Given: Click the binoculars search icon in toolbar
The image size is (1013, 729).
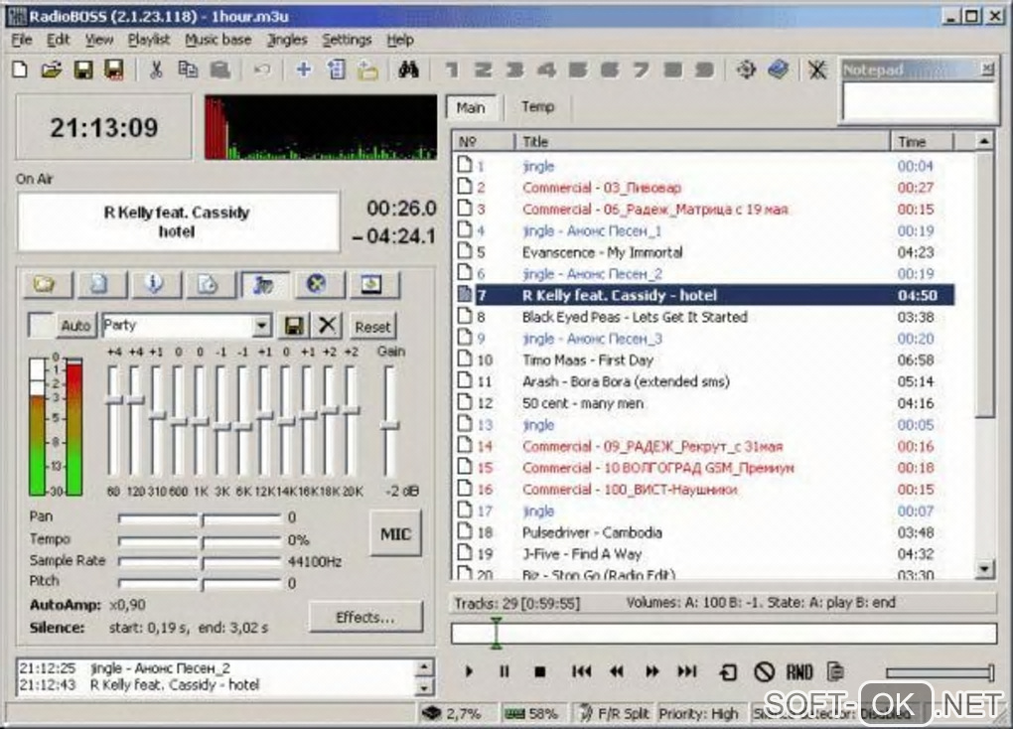Looking at the screenshot, I should 407,70.
